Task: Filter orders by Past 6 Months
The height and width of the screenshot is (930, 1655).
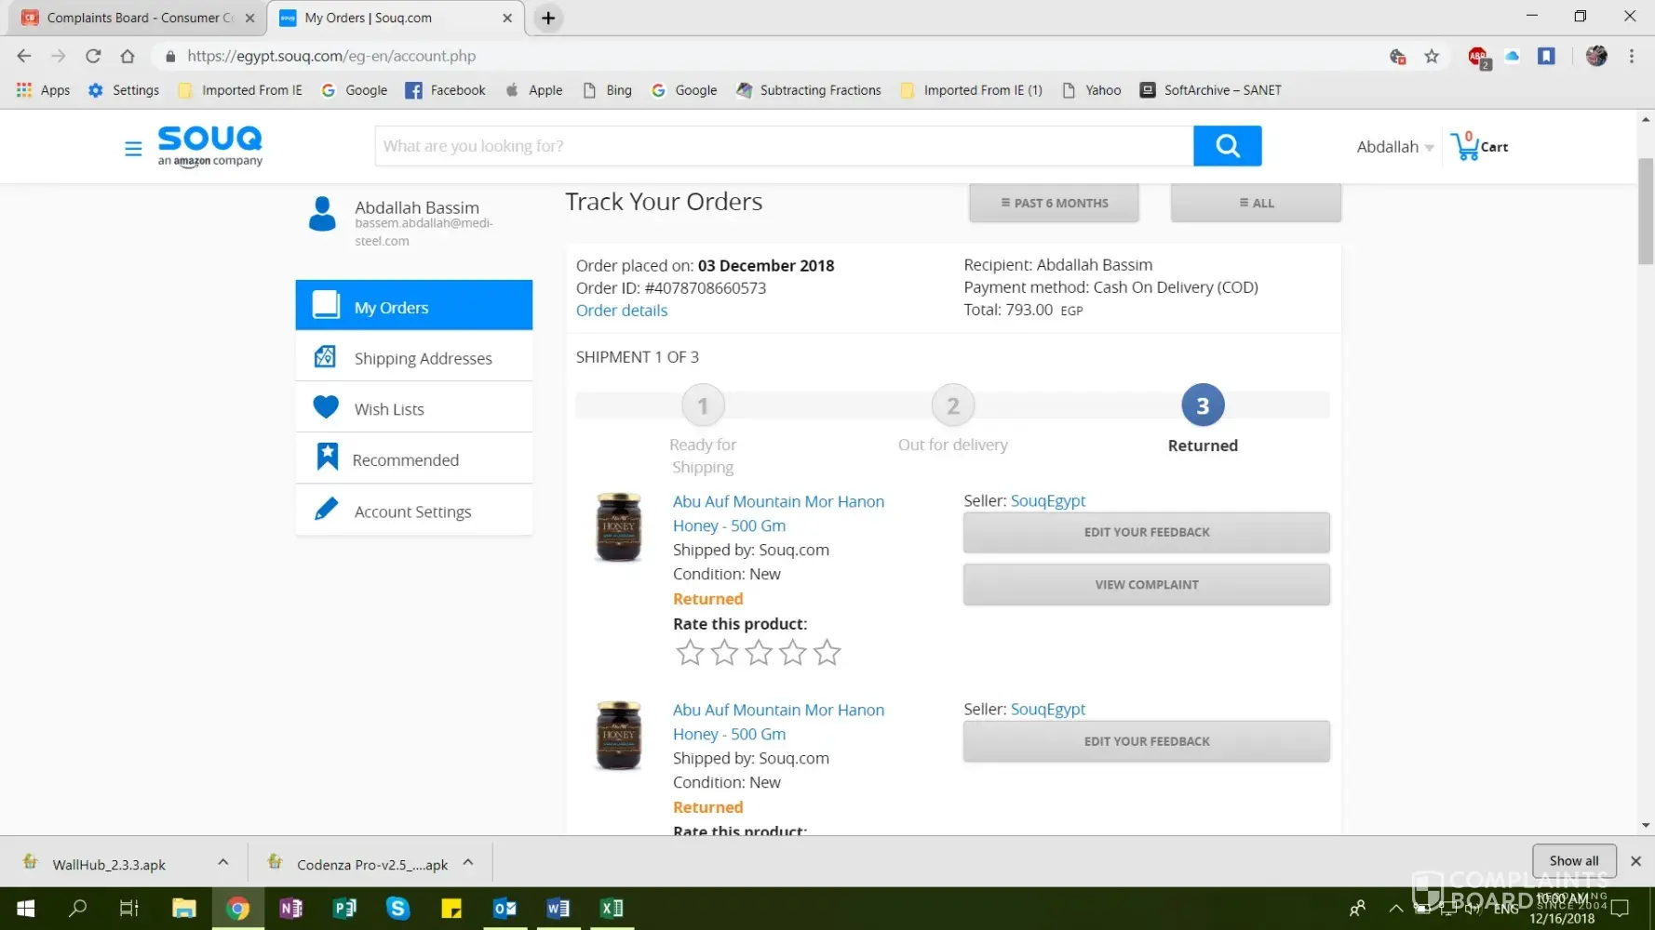Action: coord(1054,203)
